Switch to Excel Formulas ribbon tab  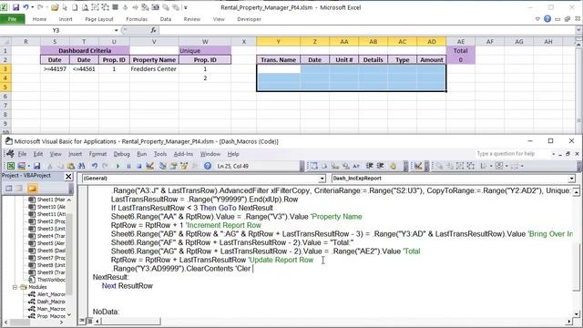click(137, 19)
